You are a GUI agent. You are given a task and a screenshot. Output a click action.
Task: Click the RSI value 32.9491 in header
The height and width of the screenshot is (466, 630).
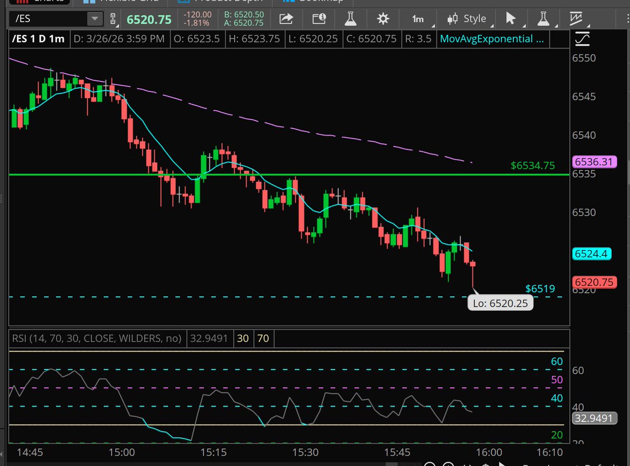pos(208,338)
